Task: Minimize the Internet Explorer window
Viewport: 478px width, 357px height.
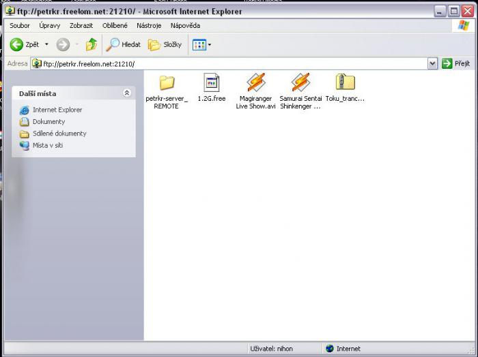Action: [x=440, y=12]
